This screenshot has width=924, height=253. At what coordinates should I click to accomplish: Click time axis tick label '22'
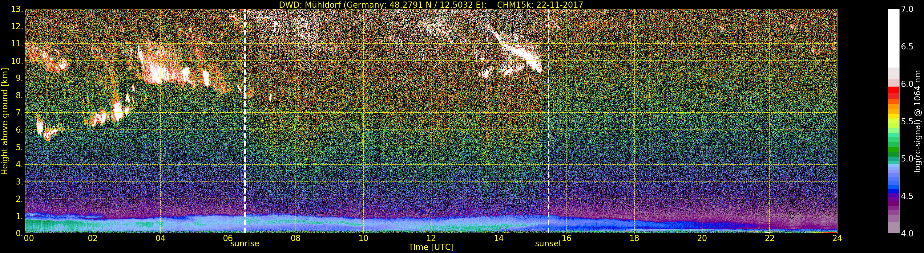(x=770, y=238)
